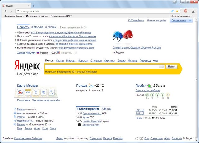Viewport: 199px width, 143px height.
Task: Open the ещё more services menu
Action: (x=155, y=61)
